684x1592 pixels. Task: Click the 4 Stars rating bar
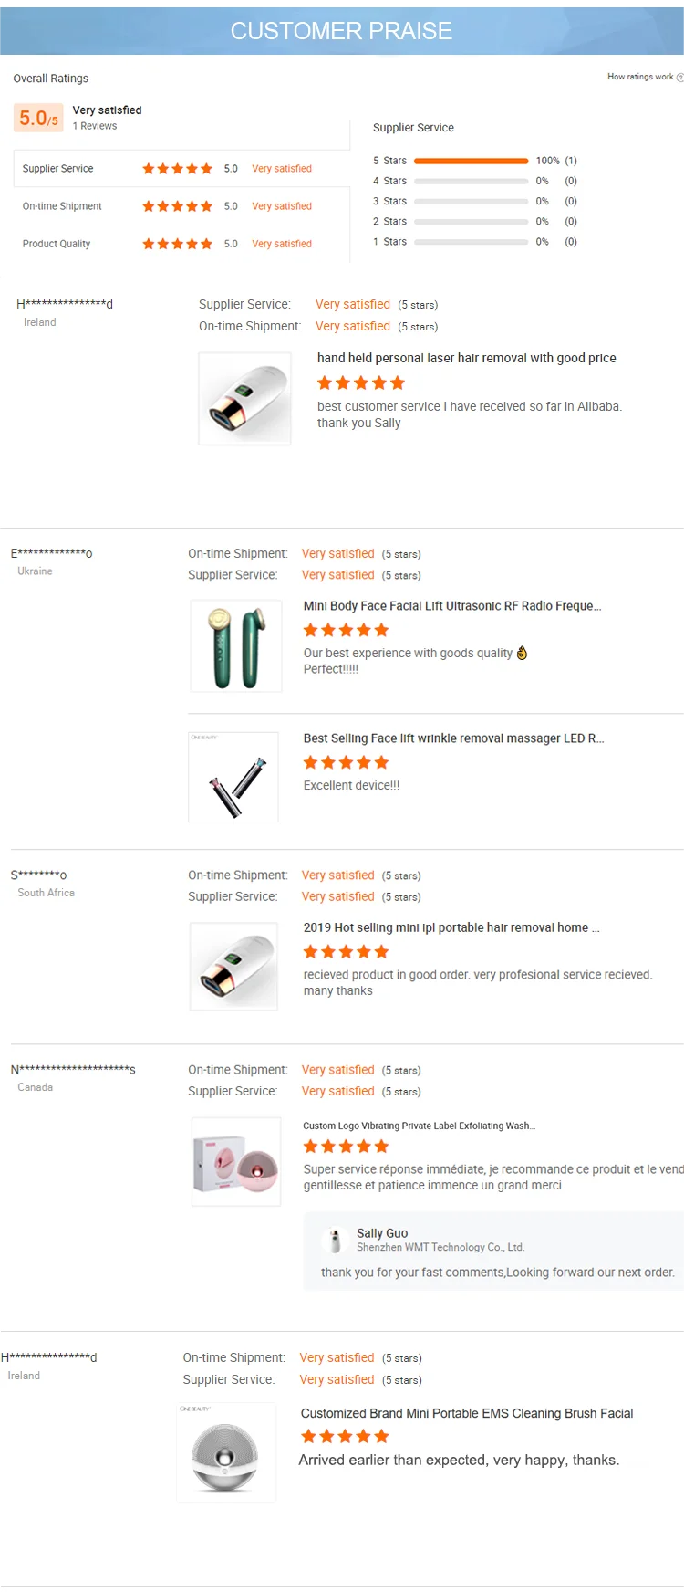pos(471,181)
